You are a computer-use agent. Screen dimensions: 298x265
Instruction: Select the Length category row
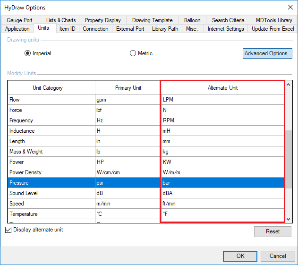[x=51, y=141]
